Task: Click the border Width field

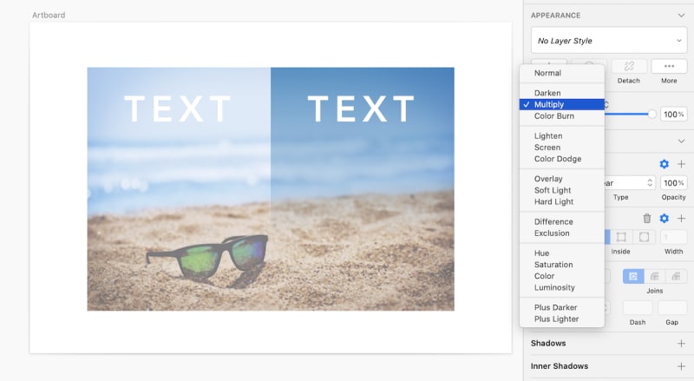Action: point(674,237)
